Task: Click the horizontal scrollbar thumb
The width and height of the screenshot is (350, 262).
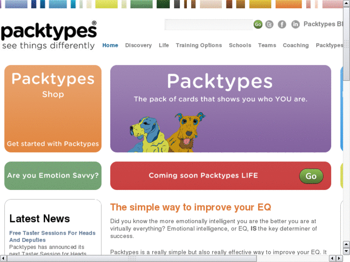Action: click(x=132, y=259)
